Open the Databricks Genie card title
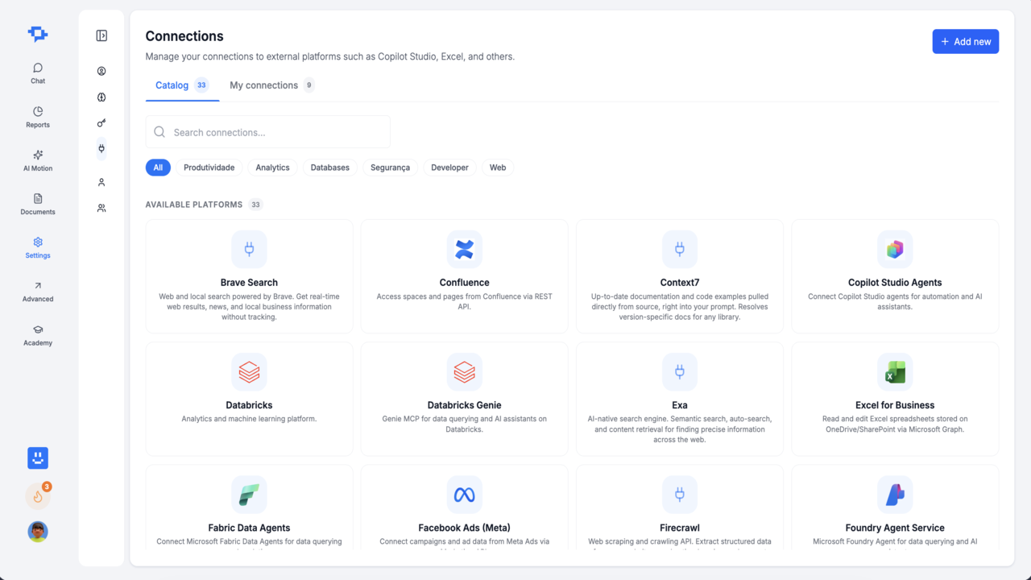This screenshot has width=1031, height=580. [x=465, y=405]
